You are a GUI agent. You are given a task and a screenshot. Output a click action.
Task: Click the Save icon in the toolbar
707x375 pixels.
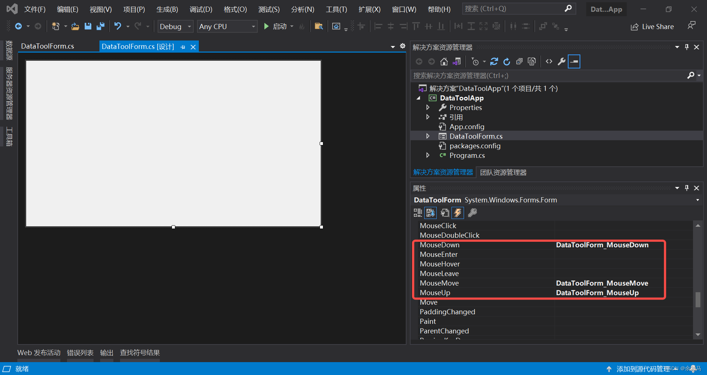88,26
